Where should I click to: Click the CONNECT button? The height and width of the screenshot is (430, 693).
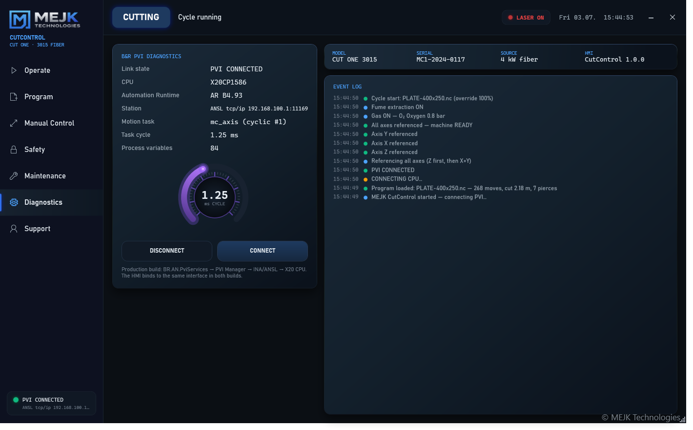click(x=263, y=251)
